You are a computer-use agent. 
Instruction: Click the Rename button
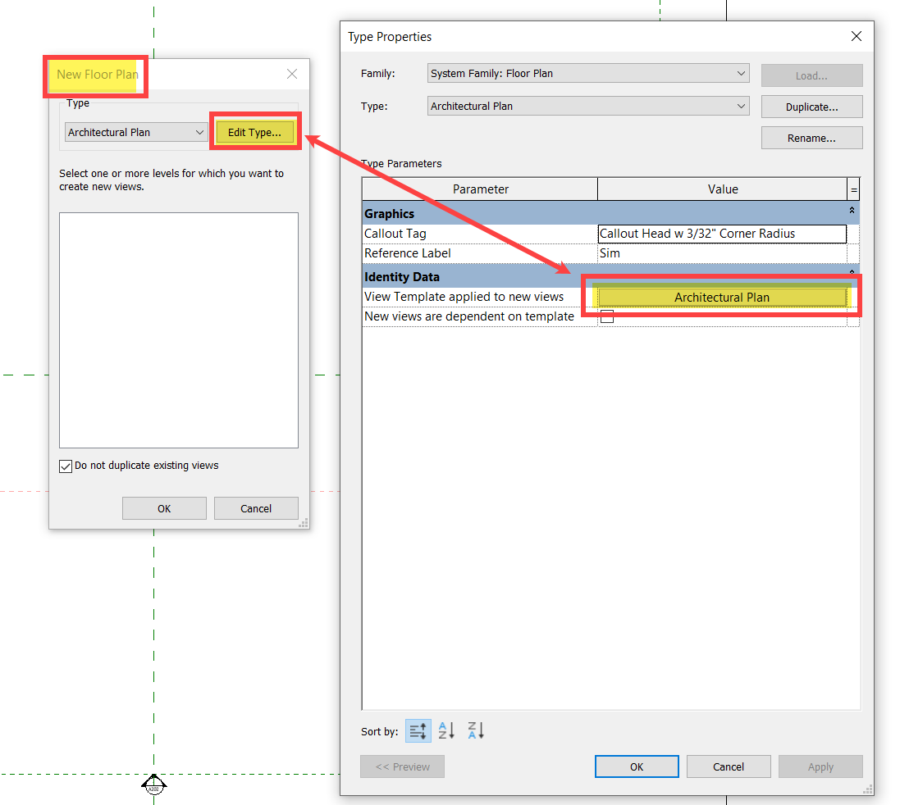point(811,137)
